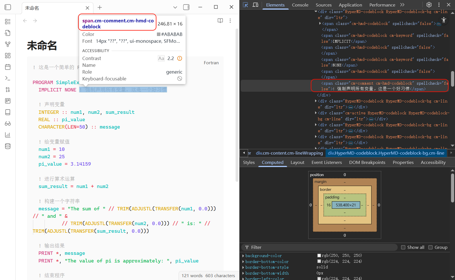Focus the computed styles Filter field
This screenshot has width=455, height=280.
click(x=321, y=247)
